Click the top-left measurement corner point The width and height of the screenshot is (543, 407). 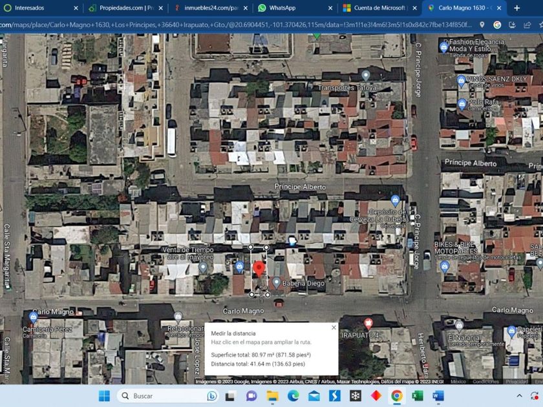(x=250, y=247)
